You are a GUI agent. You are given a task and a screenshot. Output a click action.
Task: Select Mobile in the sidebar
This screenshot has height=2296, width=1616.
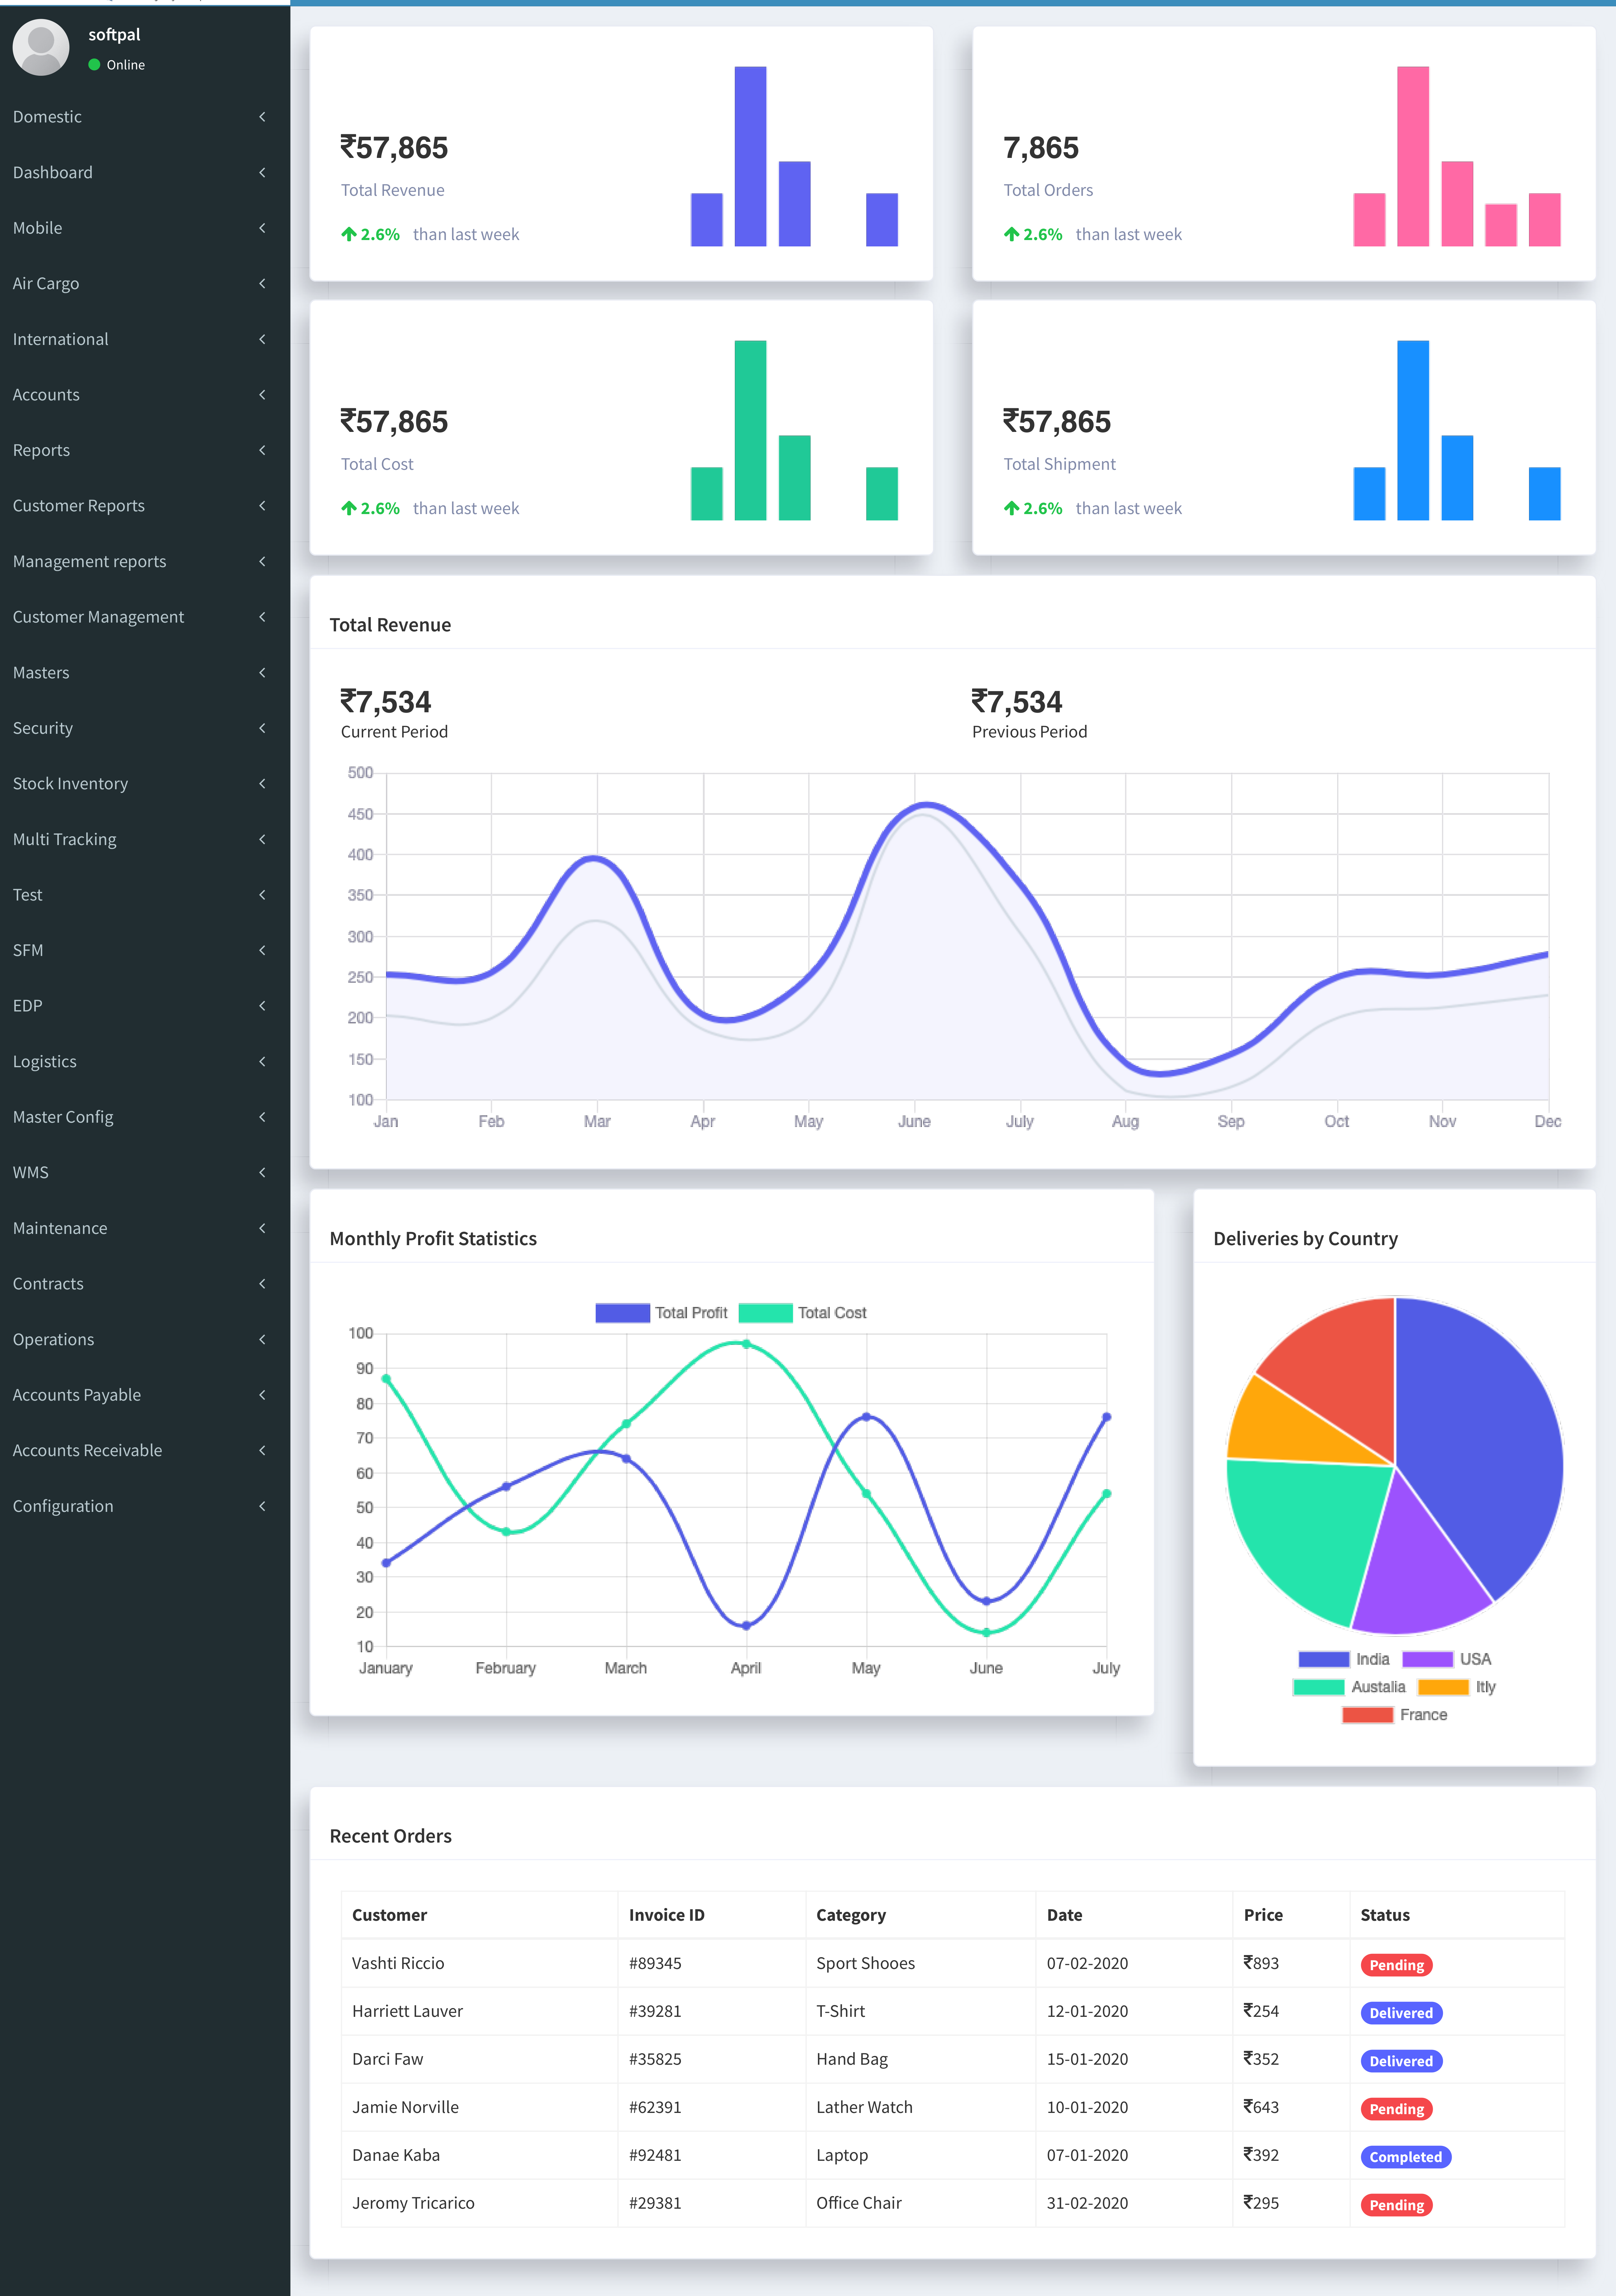[145, 228]
